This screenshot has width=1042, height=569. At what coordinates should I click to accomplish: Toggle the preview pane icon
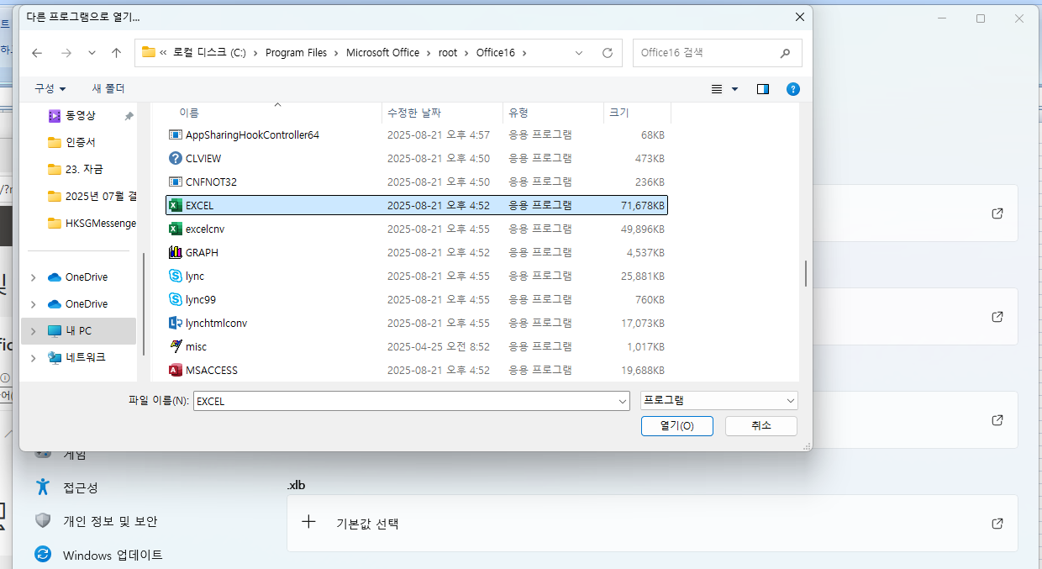(763, 89)
